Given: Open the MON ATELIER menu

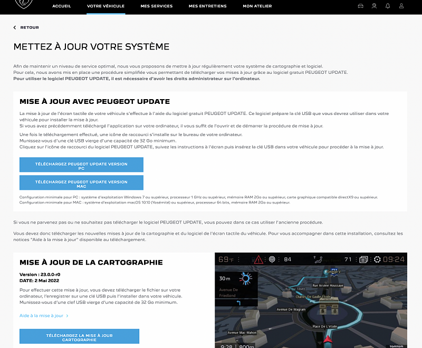Looking at the screenshot, I should tap(257, 6).
